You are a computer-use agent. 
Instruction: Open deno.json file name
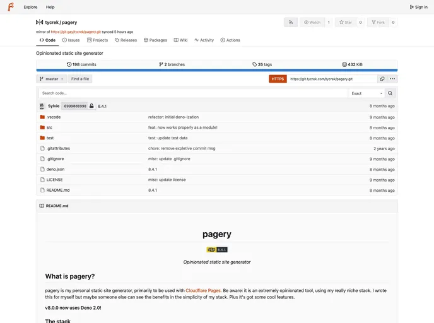56,170
